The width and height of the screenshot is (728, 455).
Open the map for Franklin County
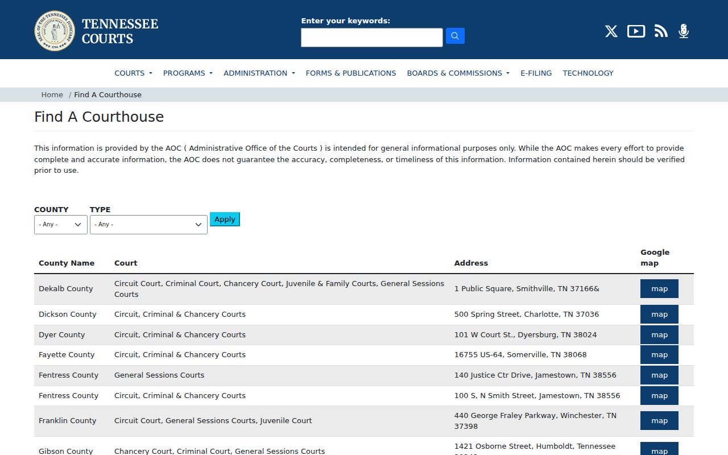659,420
